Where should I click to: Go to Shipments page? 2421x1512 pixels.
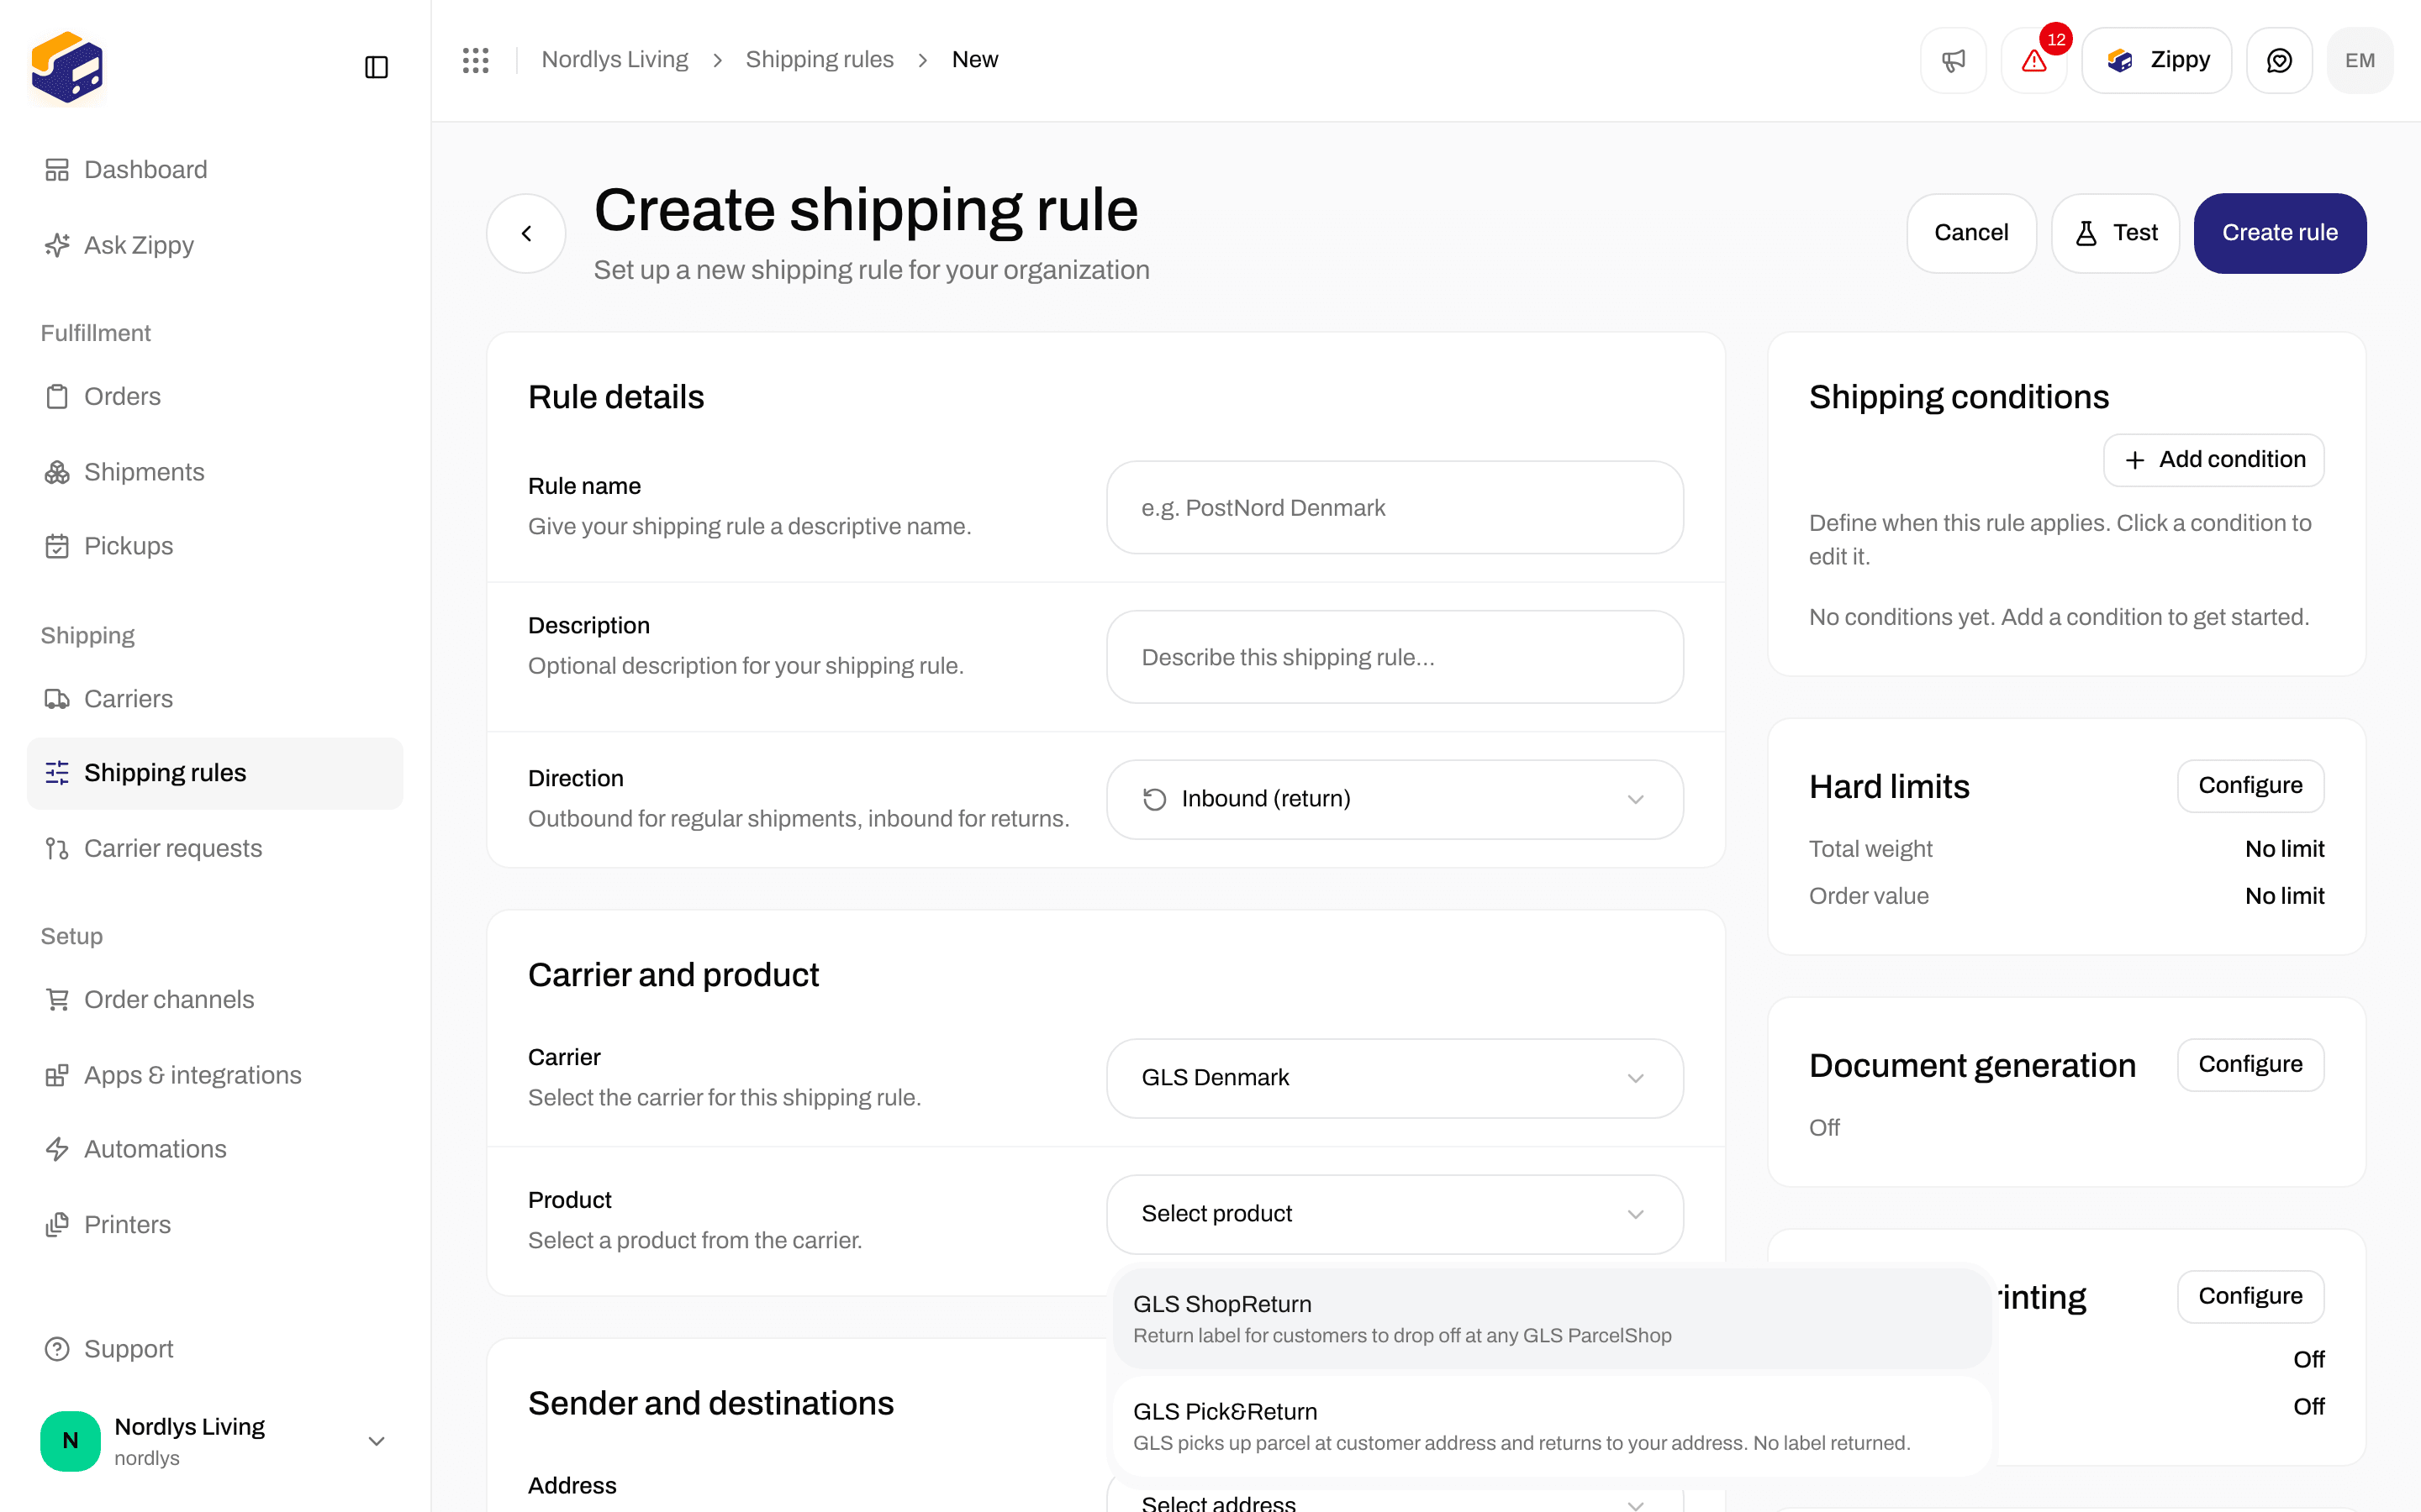point(215,472)
